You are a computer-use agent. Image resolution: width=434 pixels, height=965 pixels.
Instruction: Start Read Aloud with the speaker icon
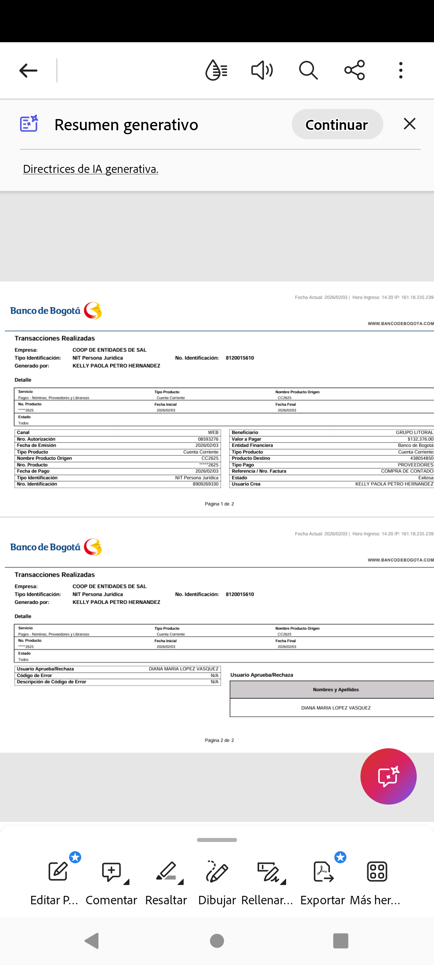coord(262,70)
